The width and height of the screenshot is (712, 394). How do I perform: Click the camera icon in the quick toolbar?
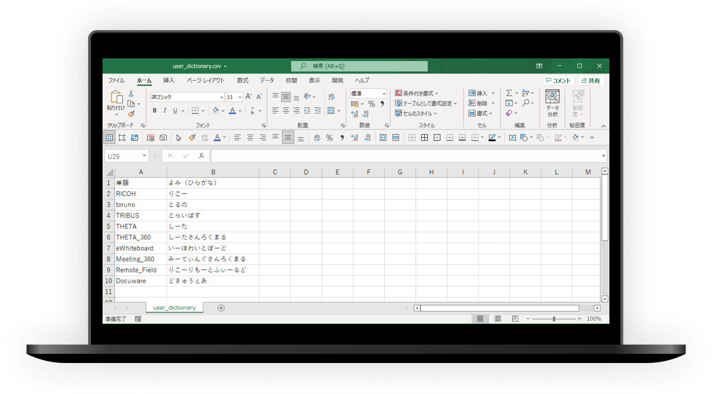click(x=163, y=138)
